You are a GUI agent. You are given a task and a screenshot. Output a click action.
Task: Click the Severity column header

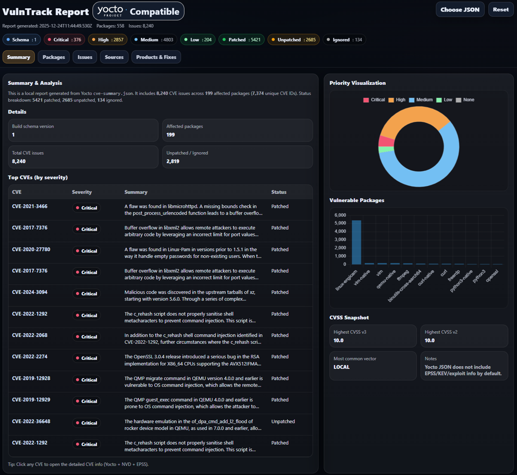coord(82,192)
